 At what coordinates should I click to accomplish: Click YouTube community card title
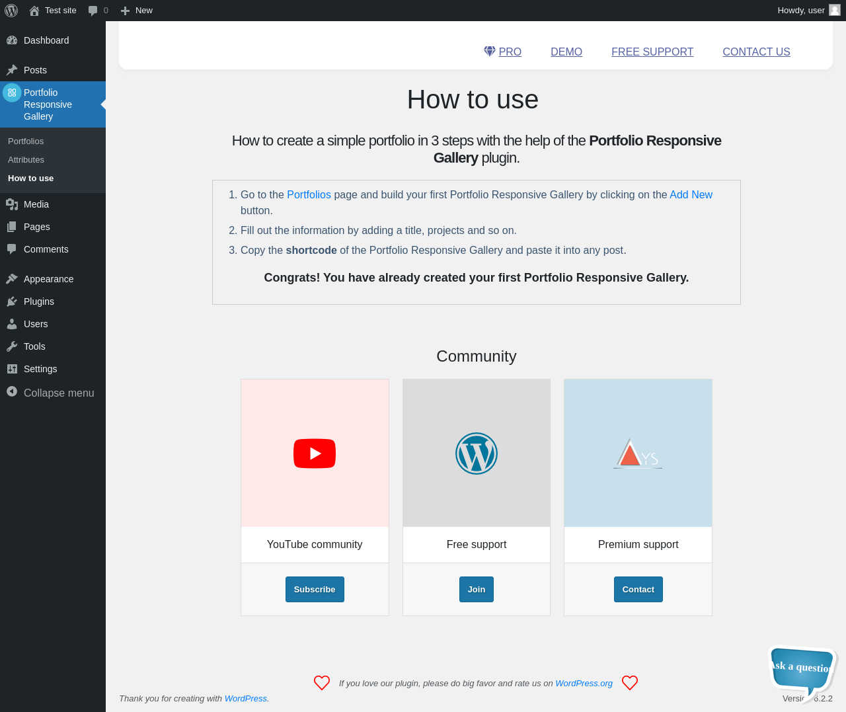(x=315, y=544)
